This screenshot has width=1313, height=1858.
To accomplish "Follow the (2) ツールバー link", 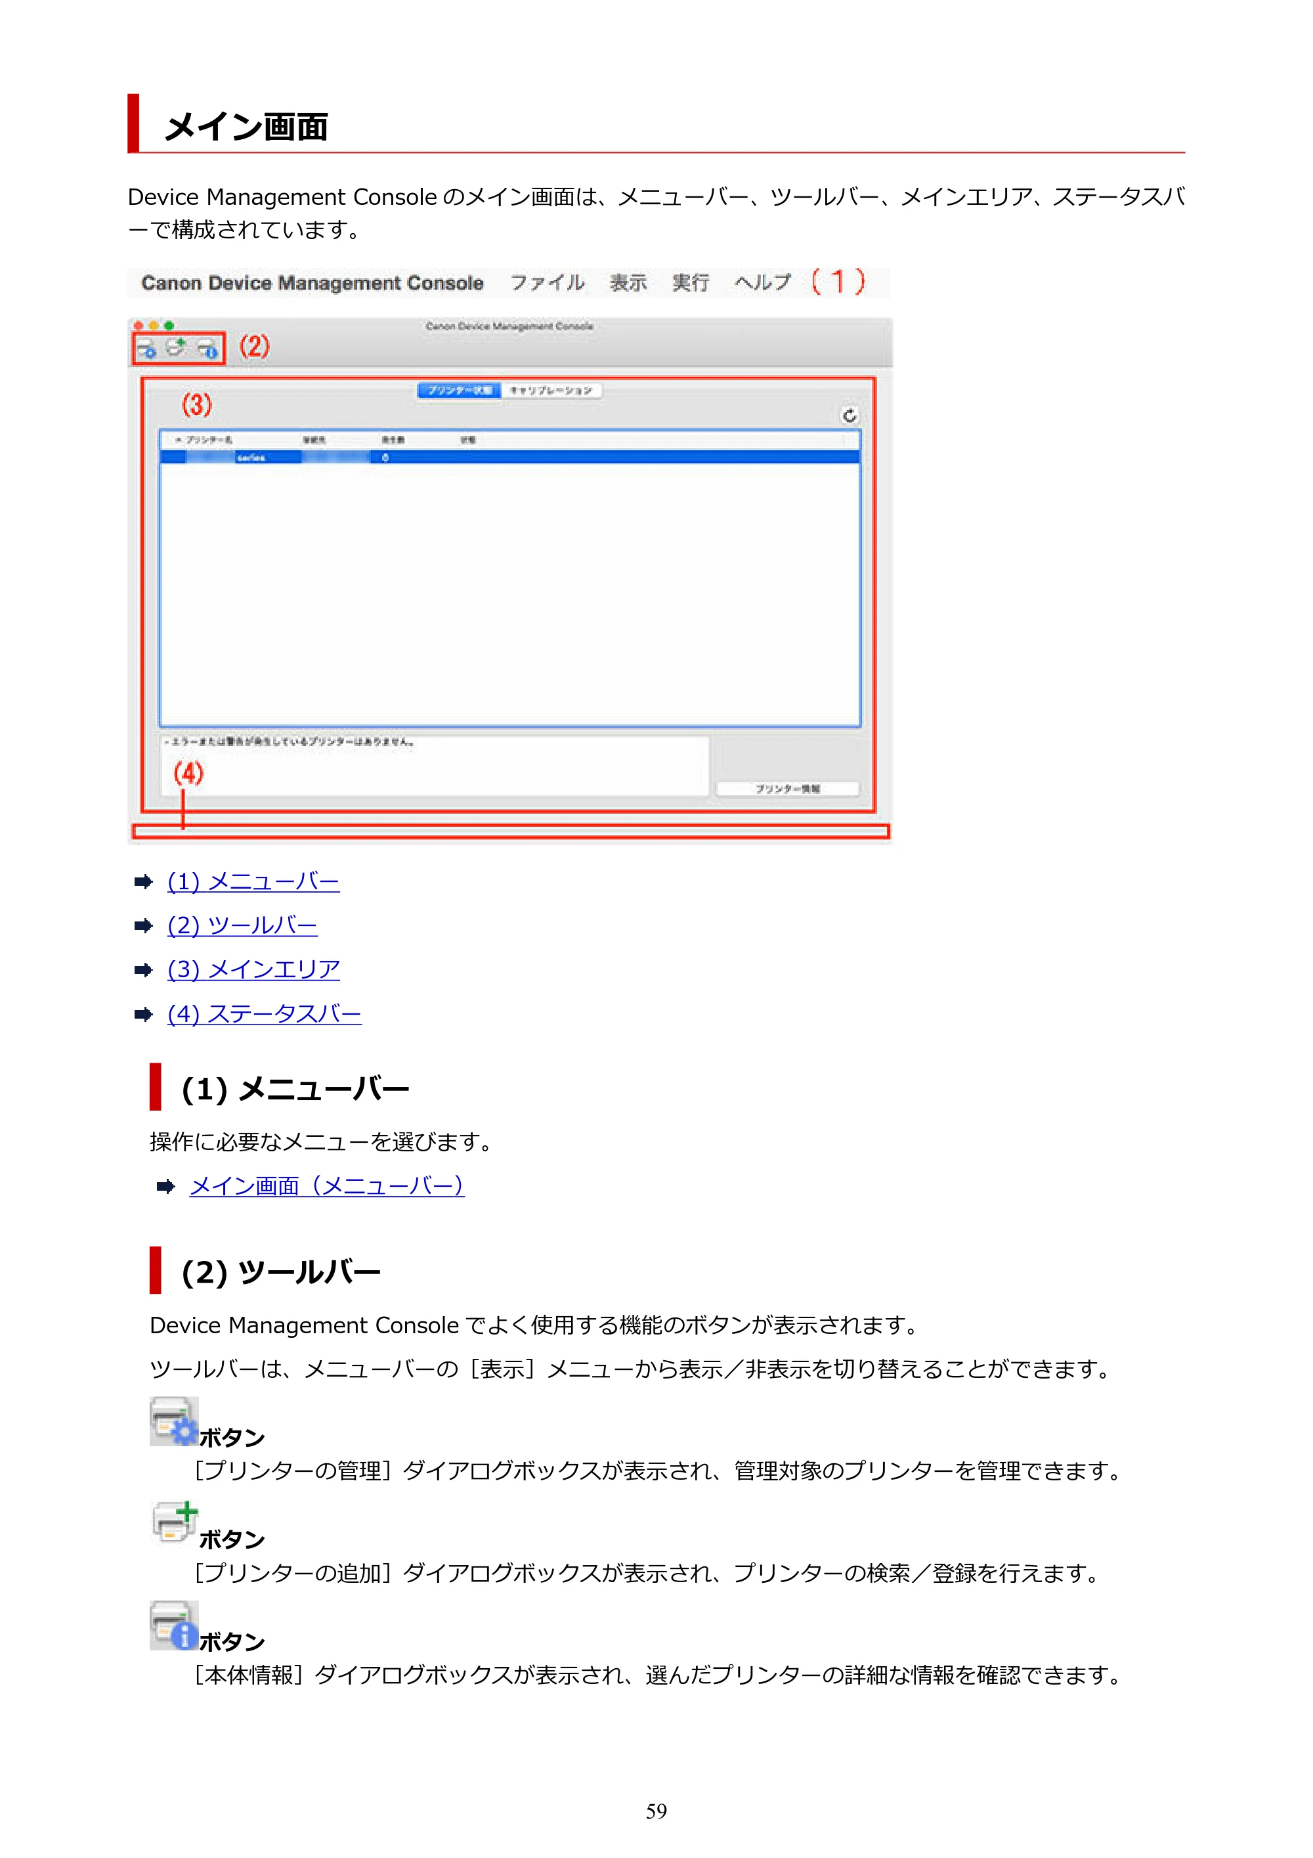I will point(242,925).
